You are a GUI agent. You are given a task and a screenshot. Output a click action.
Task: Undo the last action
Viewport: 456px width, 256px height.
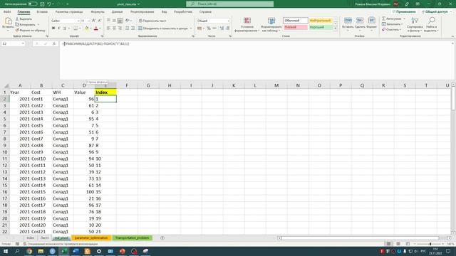(x=49, y=4)
